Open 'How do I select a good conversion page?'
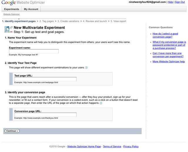188x152 pixels. tap(165, 35)
